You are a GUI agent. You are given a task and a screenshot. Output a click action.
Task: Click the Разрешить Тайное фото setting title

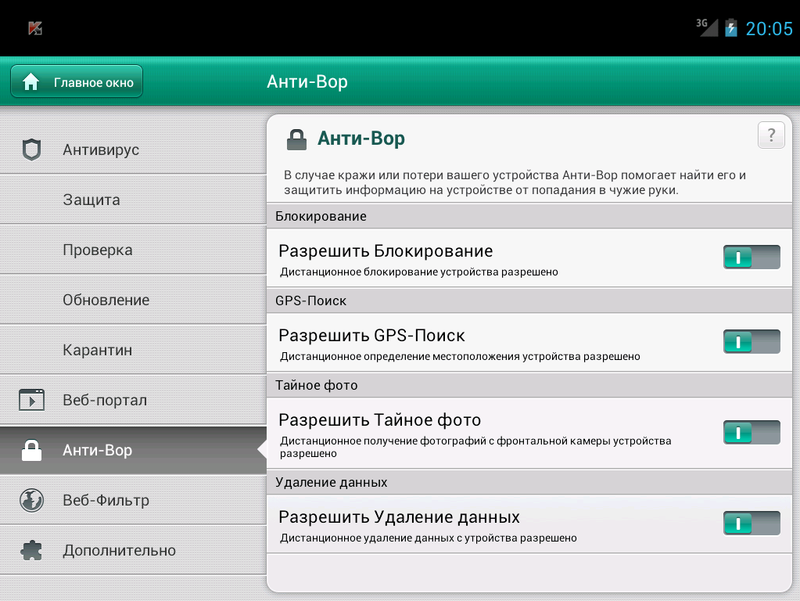(x=379, y=420)
